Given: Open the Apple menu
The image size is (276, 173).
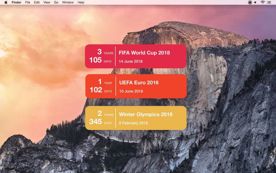Looking at the screenshot, I should pyautogui.click(x=6, y=2).
